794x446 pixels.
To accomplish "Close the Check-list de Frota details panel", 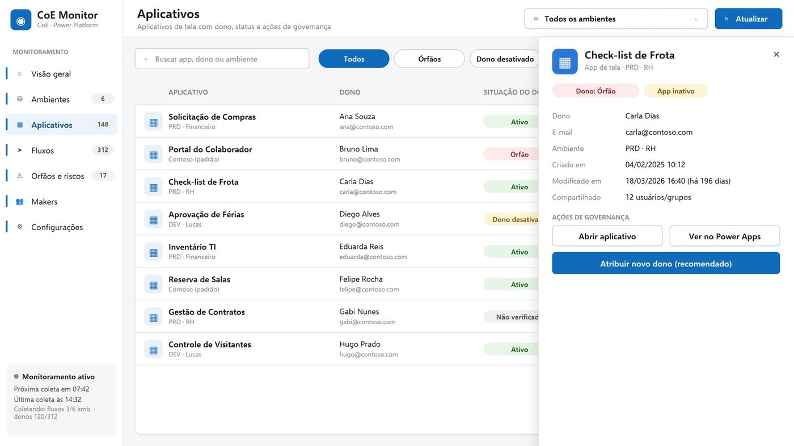I will click(x=776, y=54).
